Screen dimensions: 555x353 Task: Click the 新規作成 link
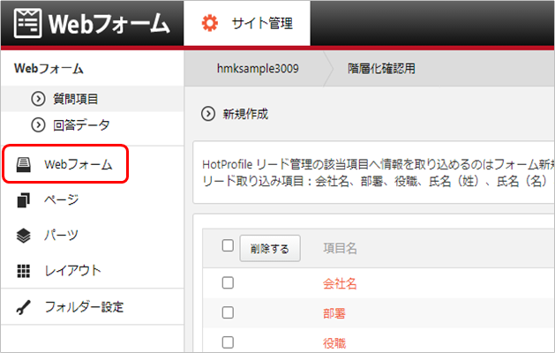pyautogui.click(x=245, y=114)
